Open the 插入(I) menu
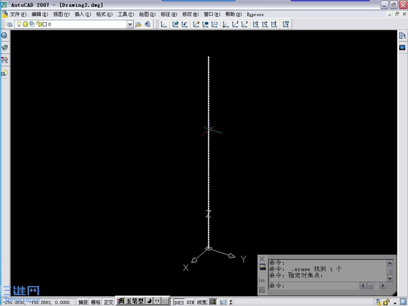The image size is (408, 306). 83,14
